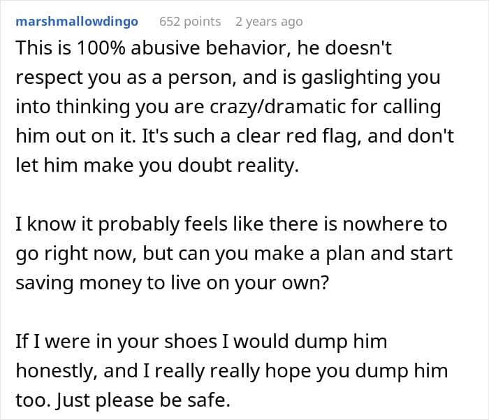The height and width of the screenshot is (420, 489).
Task: Click the 652 points score
Action: 190,21
